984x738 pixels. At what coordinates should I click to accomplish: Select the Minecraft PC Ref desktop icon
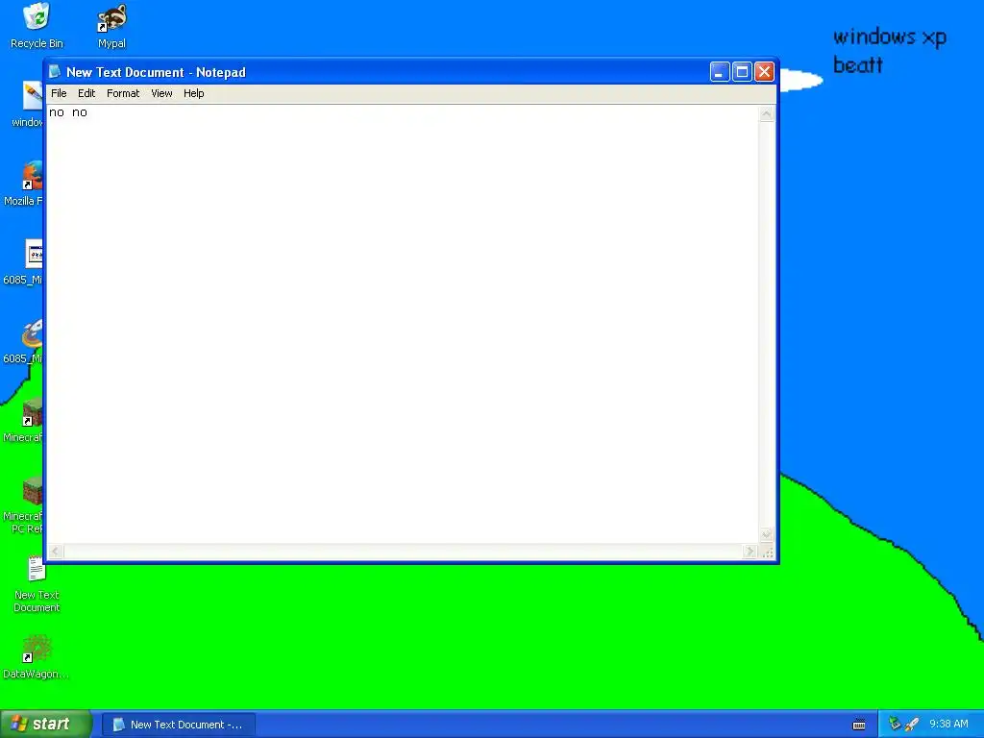click(23, 504)
